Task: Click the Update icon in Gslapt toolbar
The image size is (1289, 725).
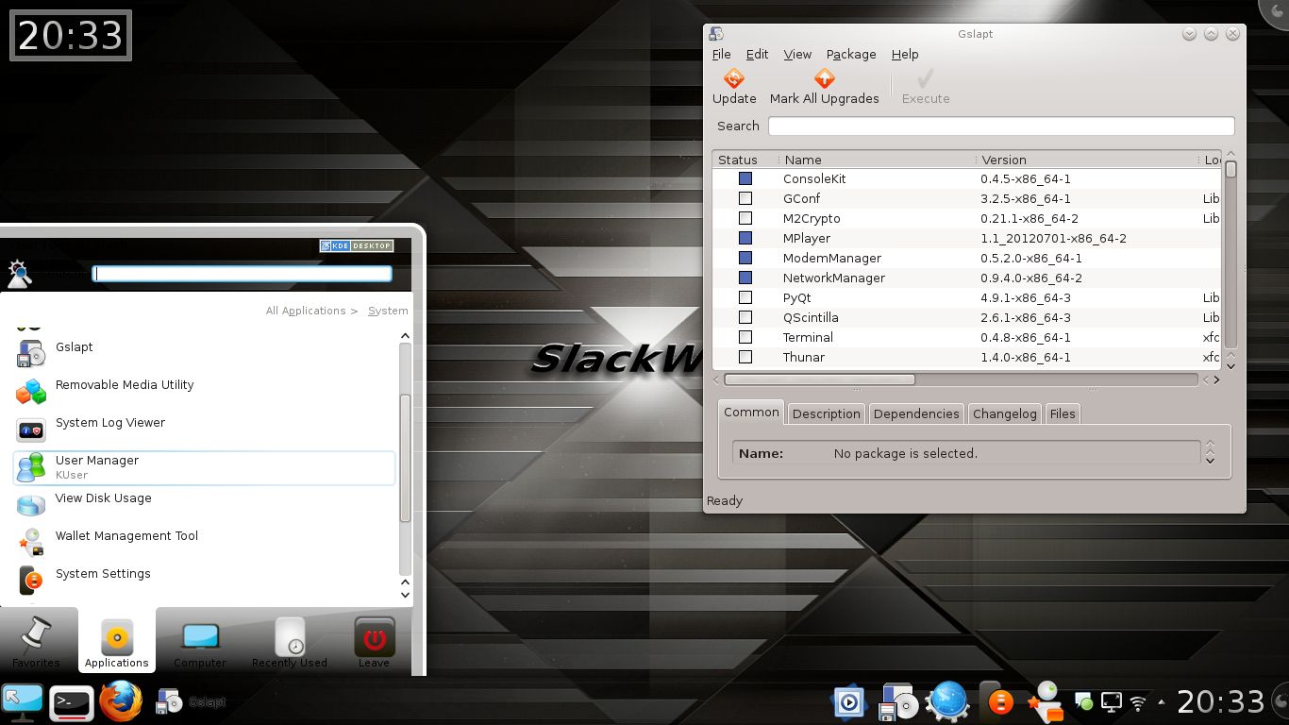Action: pos(734,78)
